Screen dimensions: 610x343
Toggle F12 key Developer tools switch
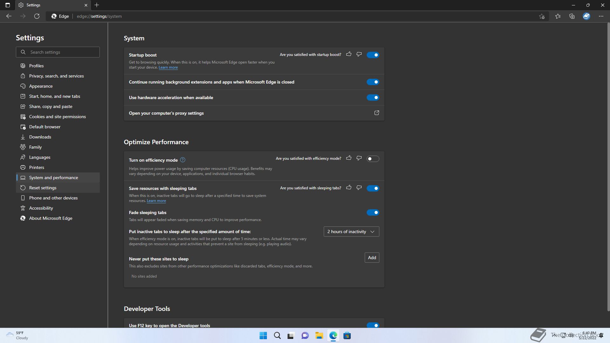pyautogui.click(x=373, y=325)
